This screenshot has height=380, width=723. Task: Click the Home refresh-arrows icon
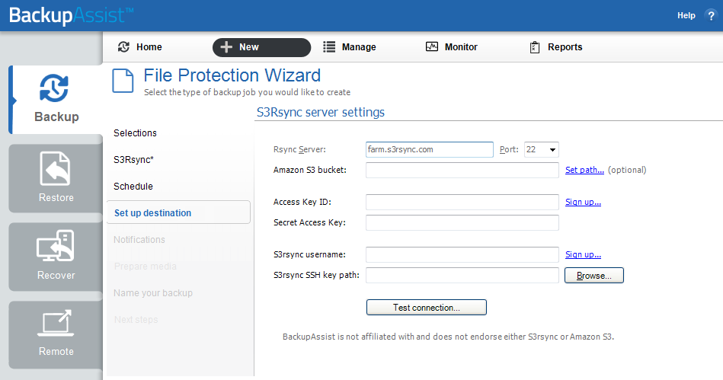coord(123,46)
